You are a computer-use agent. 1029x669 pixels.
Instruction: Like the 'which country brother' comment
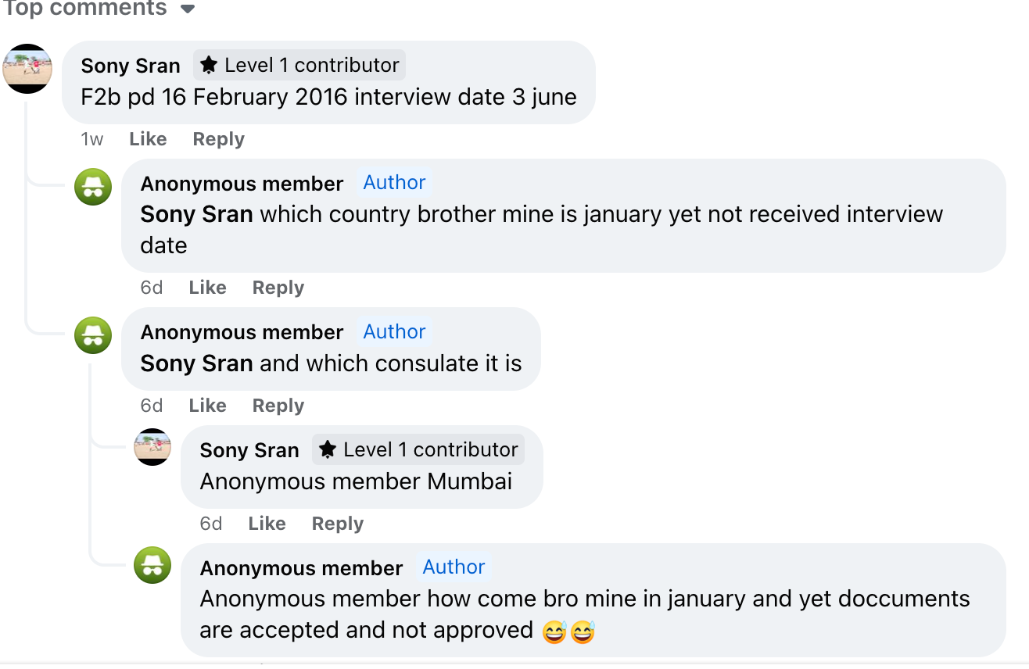(207, 288)
